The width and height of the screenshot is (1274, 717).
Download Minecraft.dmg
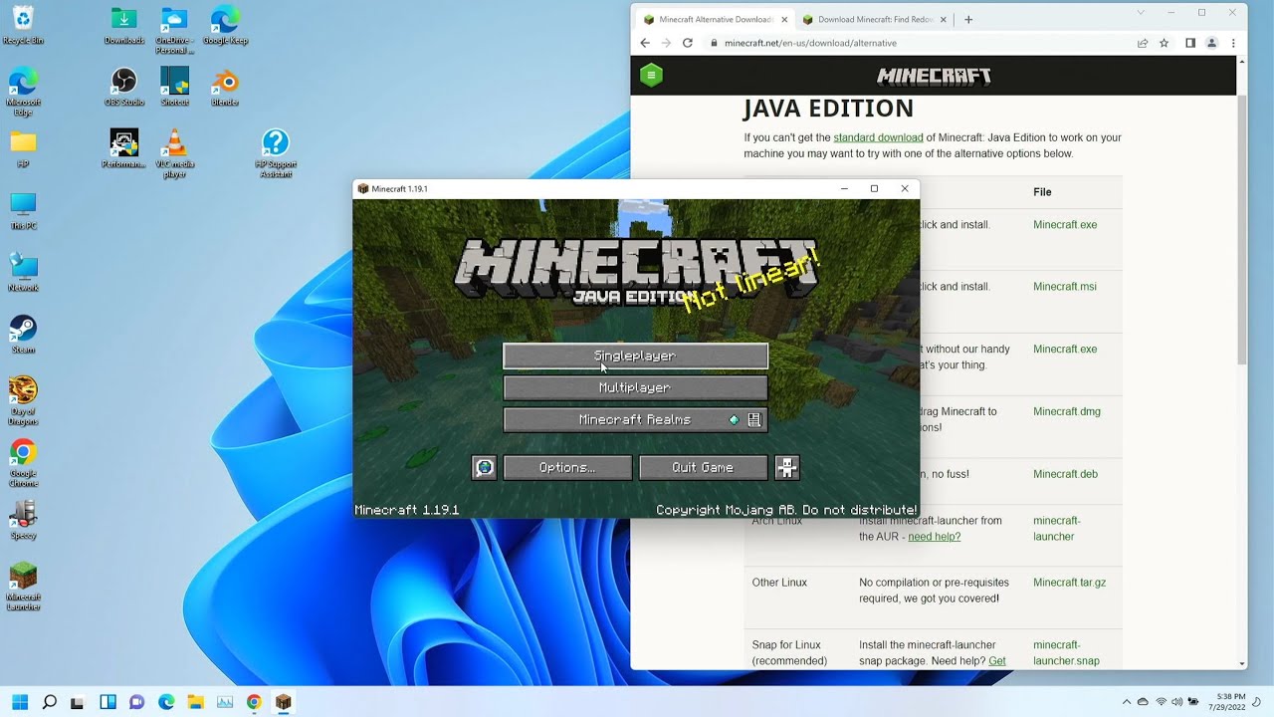click(x=1067, y=411)
